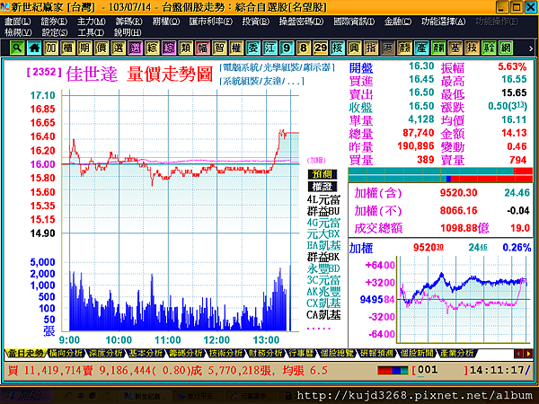
Task: Open the 功能選擇(A) menu
Action: (444, 22)
